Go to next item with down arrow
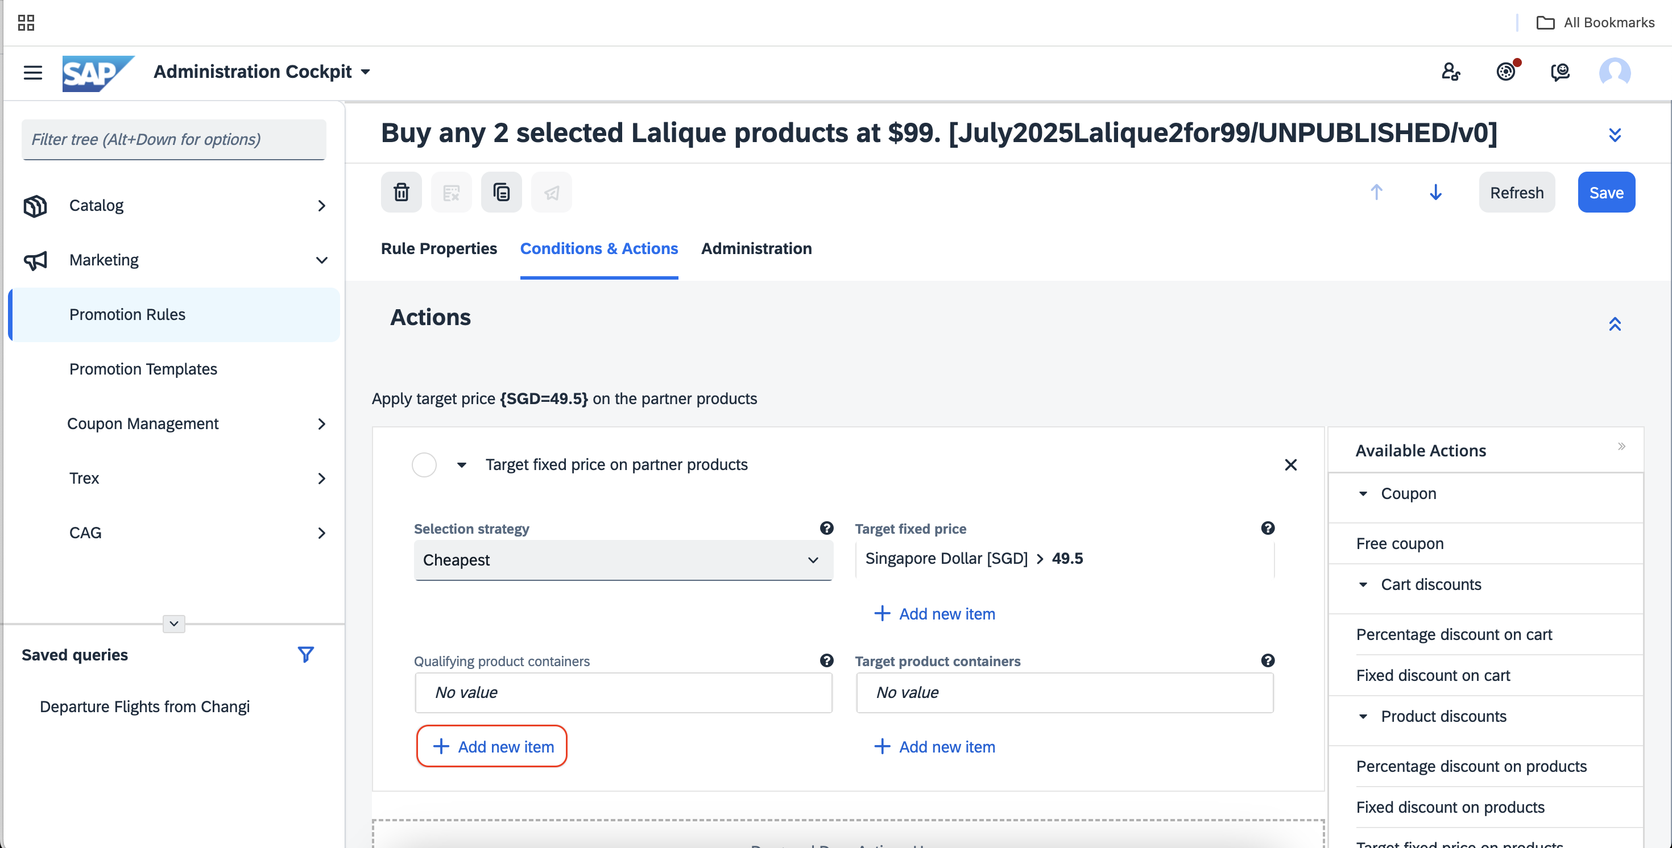The width and height of the screenshot is (1672, 848). click(x=1436, y=192)
